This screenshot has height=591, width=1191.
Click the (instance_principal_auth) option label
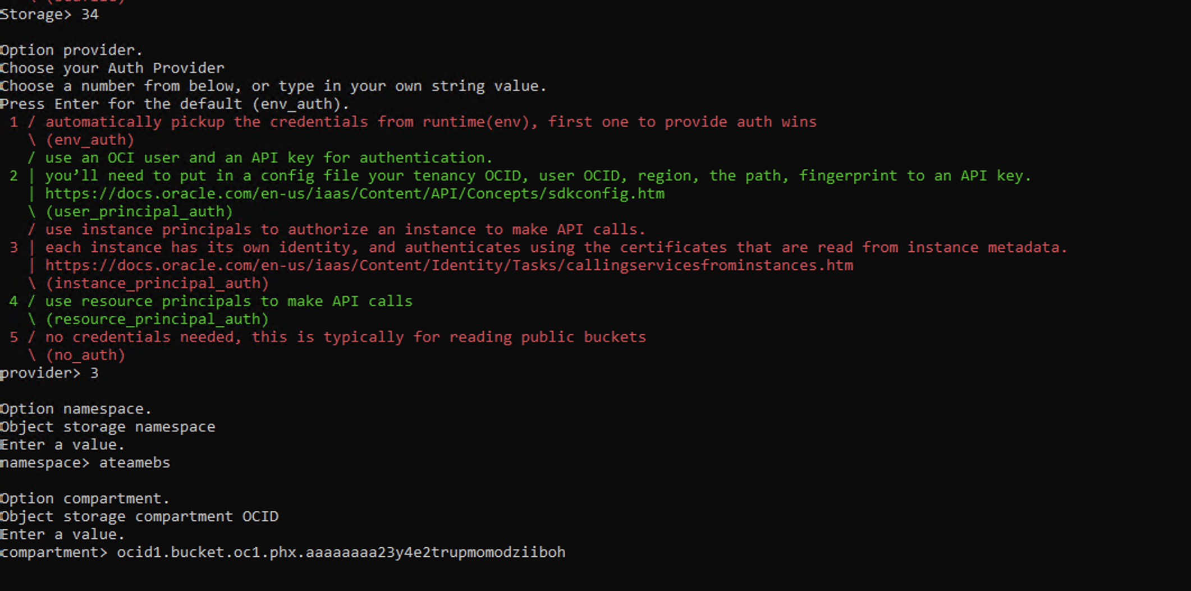(x=157, y=283)
